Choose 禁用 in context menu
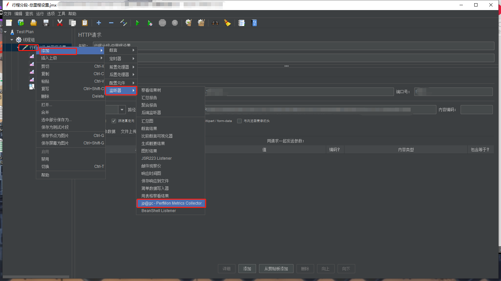Image resolution: width=501 pixels, height=281 pixels. tap(71, 159)
